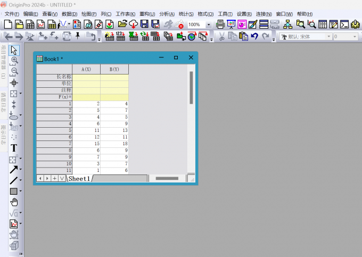Create a new graph window from the toolbar
This screenshot has height=257, width=362.
[x=41, y=24]
